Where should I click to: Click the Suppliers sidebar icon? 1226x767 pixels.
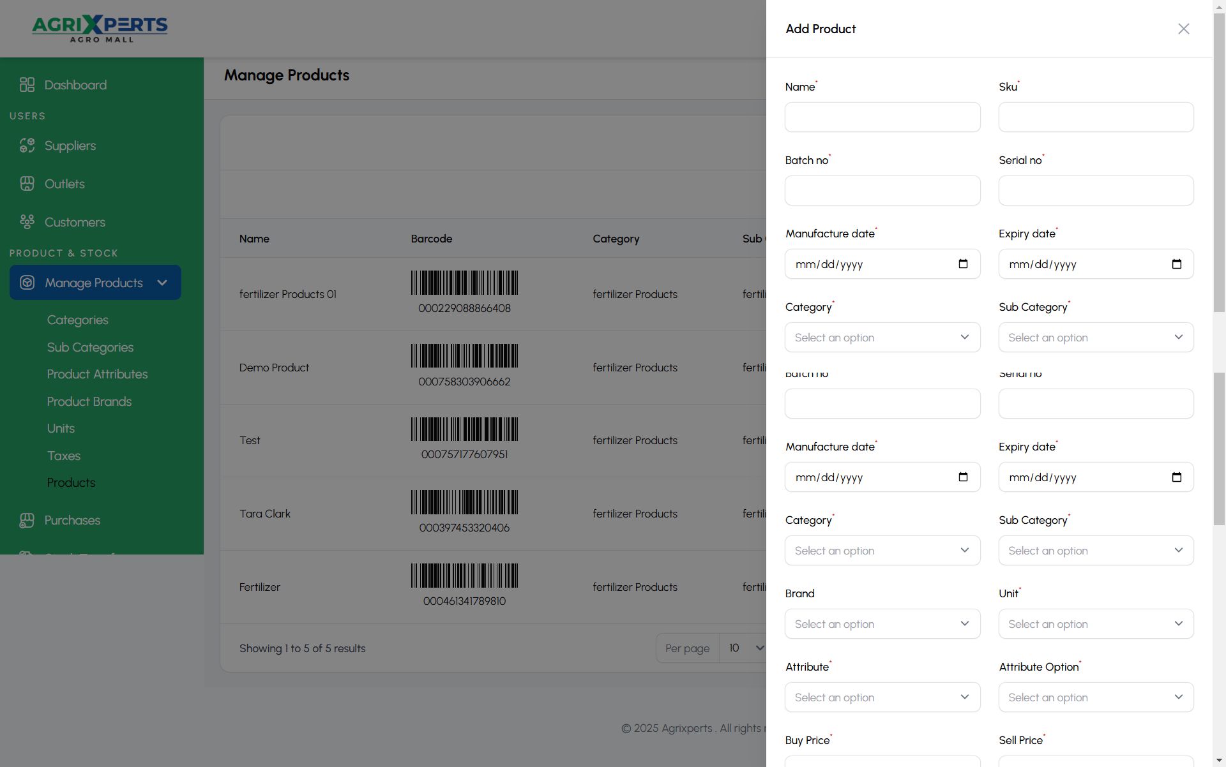(x=27, y=145)
